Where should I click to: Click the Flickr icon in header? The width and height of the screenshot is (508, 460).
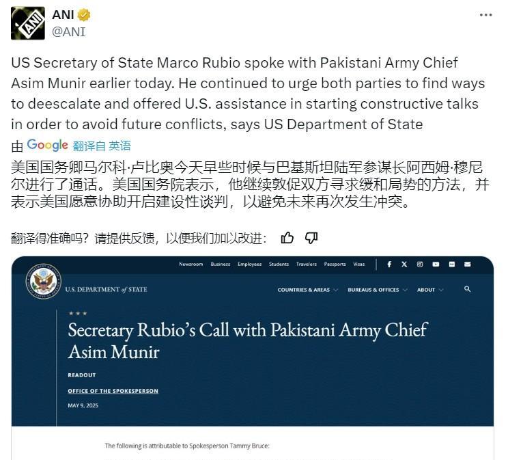(x=451, y=265)
